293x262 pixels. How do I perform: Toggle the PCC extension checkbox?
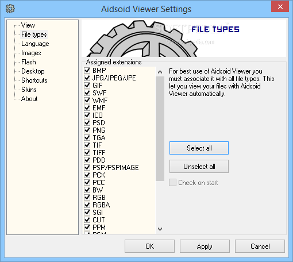[87, 182]
